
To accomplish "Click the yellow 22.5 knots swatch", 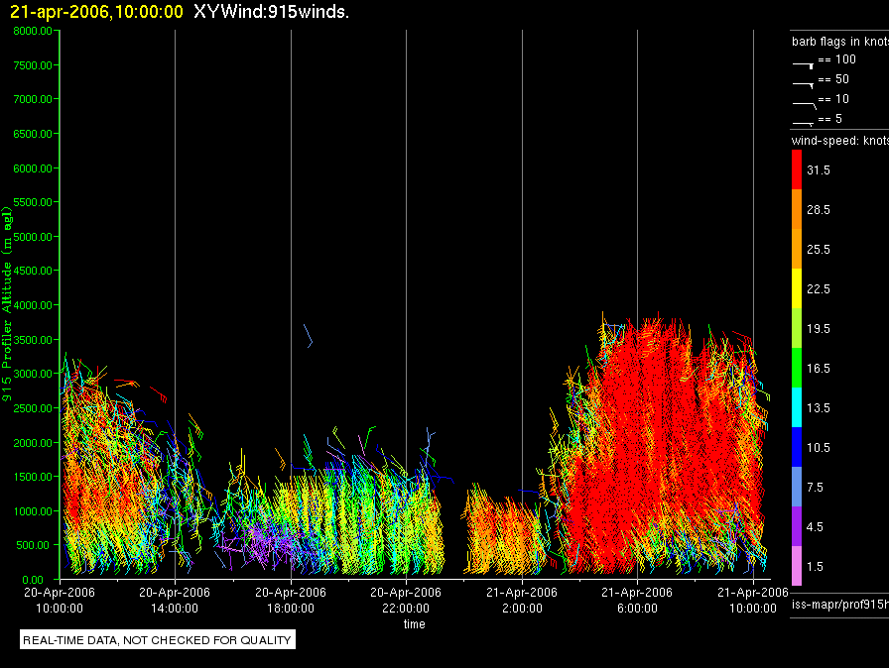I will click(797, 288).
